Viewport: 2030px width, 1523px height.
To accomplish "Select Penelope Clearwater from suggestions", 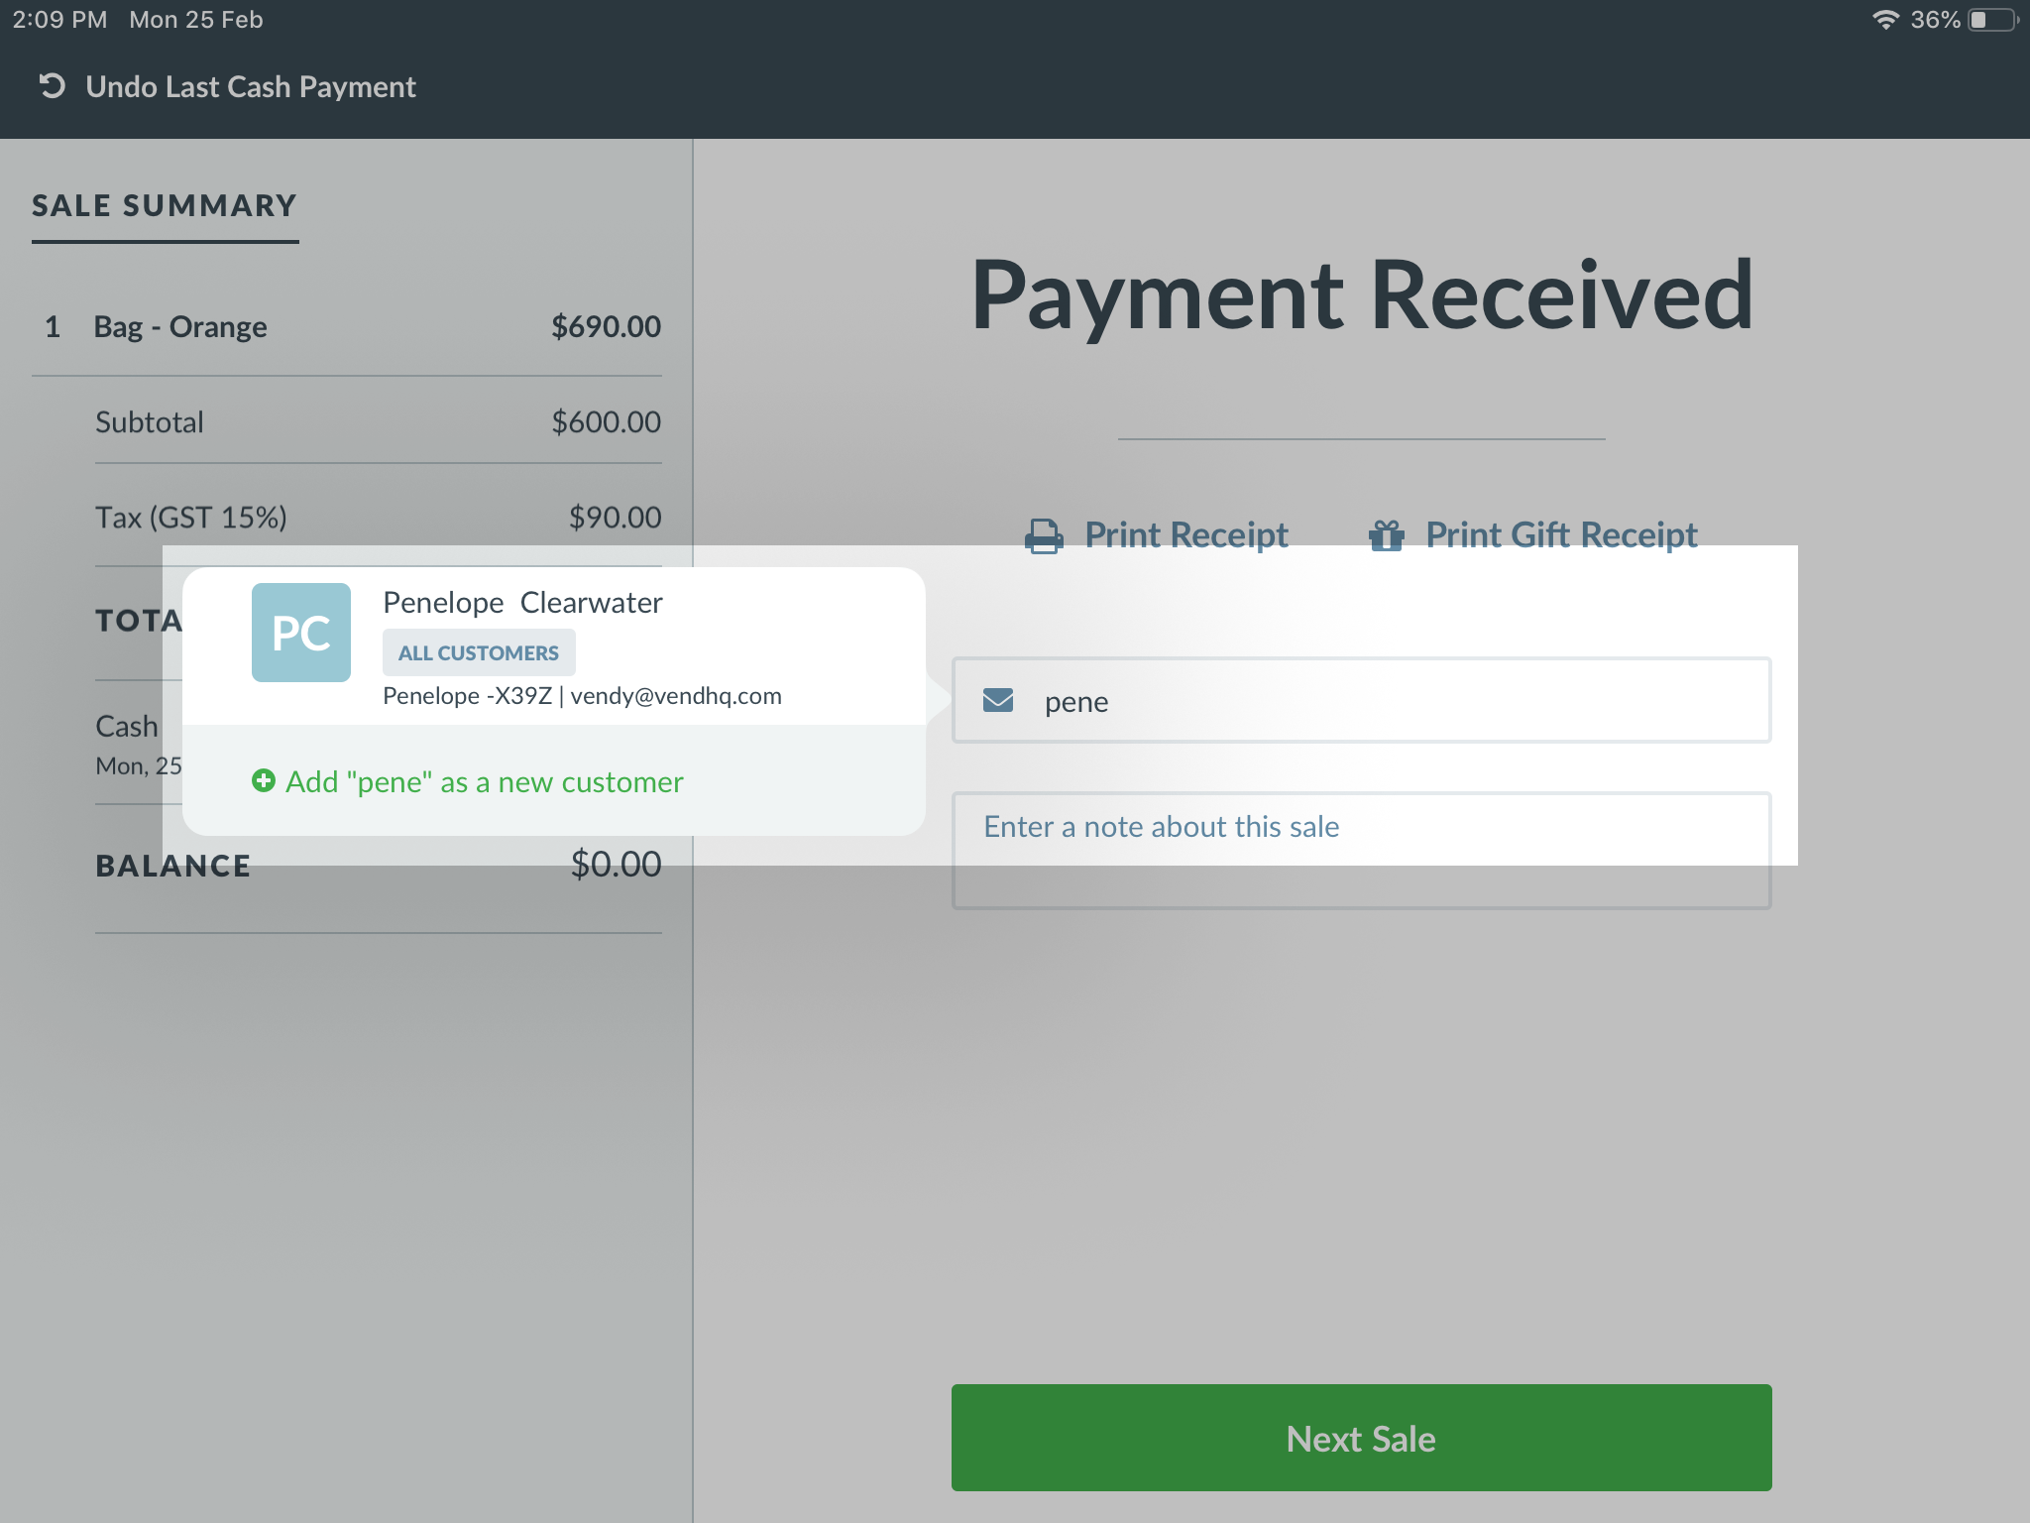I will [x=522, y=603].
